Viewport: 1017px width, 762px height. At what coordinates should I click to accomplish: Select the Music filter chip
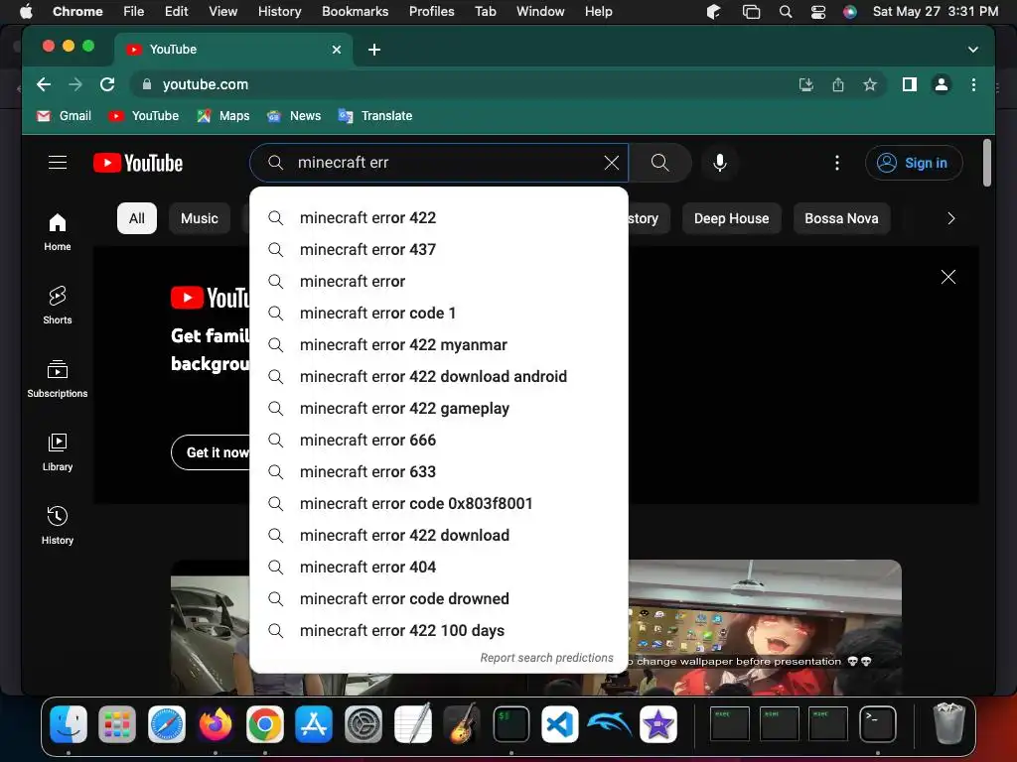199,218
